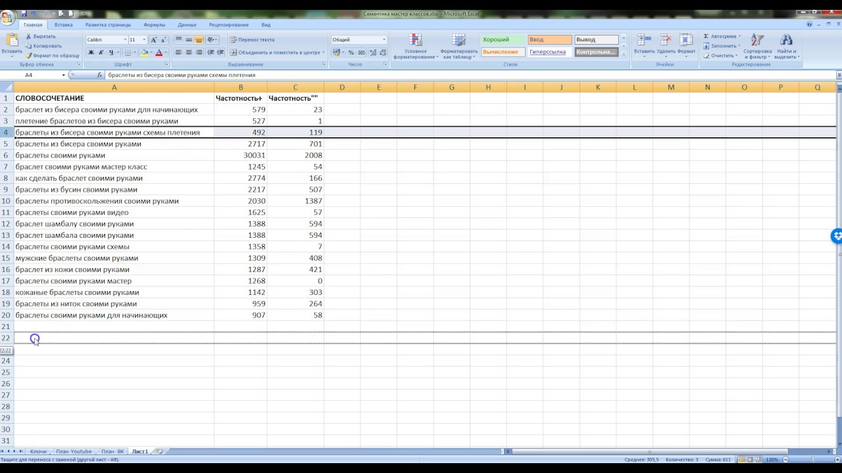The height and width of the screenshot is (473, 842).
Task: Decrease the number of decimal places
Action: [x=383, y=53]
